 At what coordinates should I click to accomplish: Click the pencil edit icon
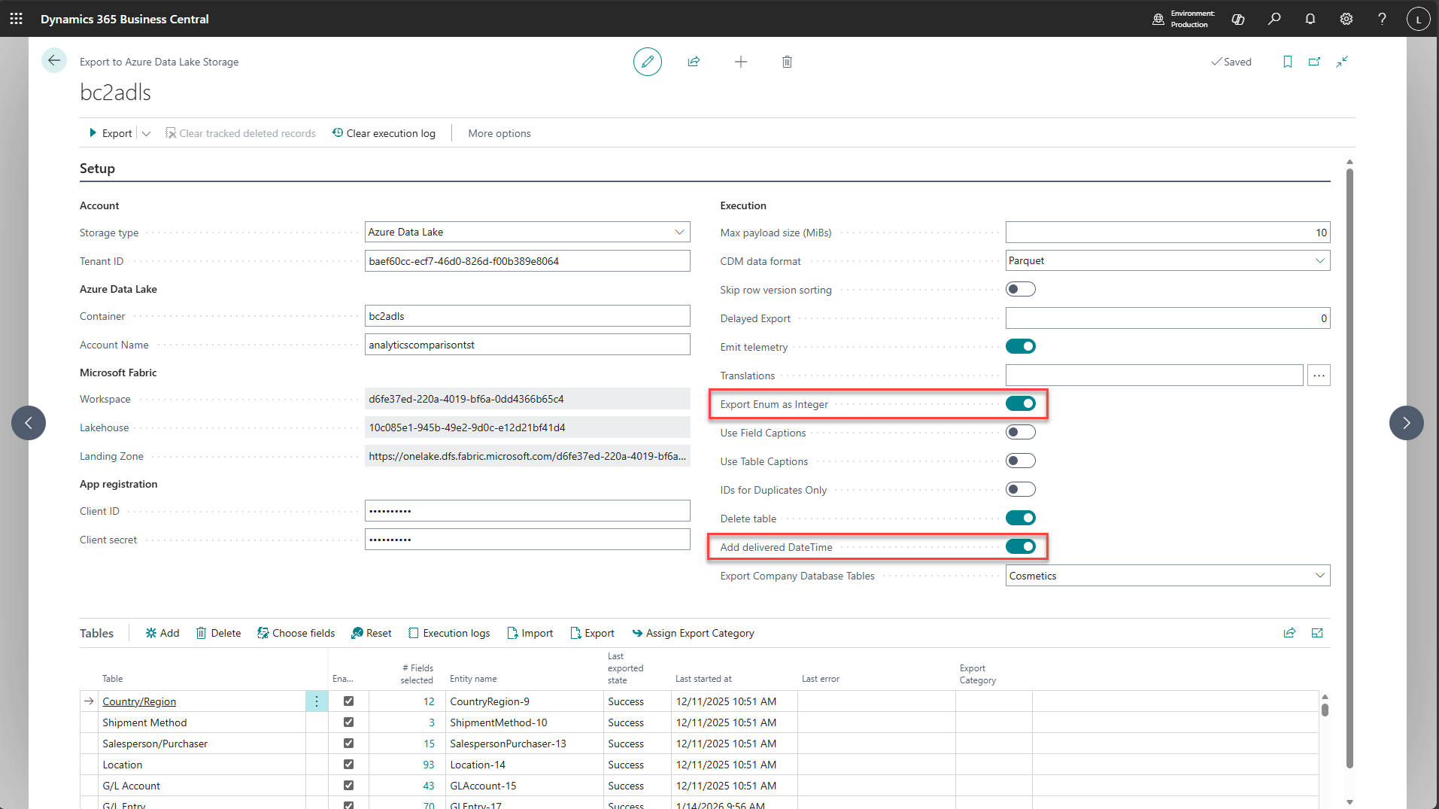[x=647, y=62]
